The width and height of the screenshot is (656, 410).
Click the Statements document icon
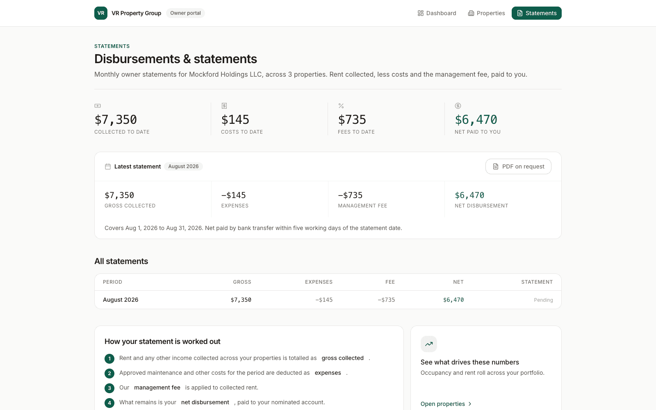(x=520, y=13)
